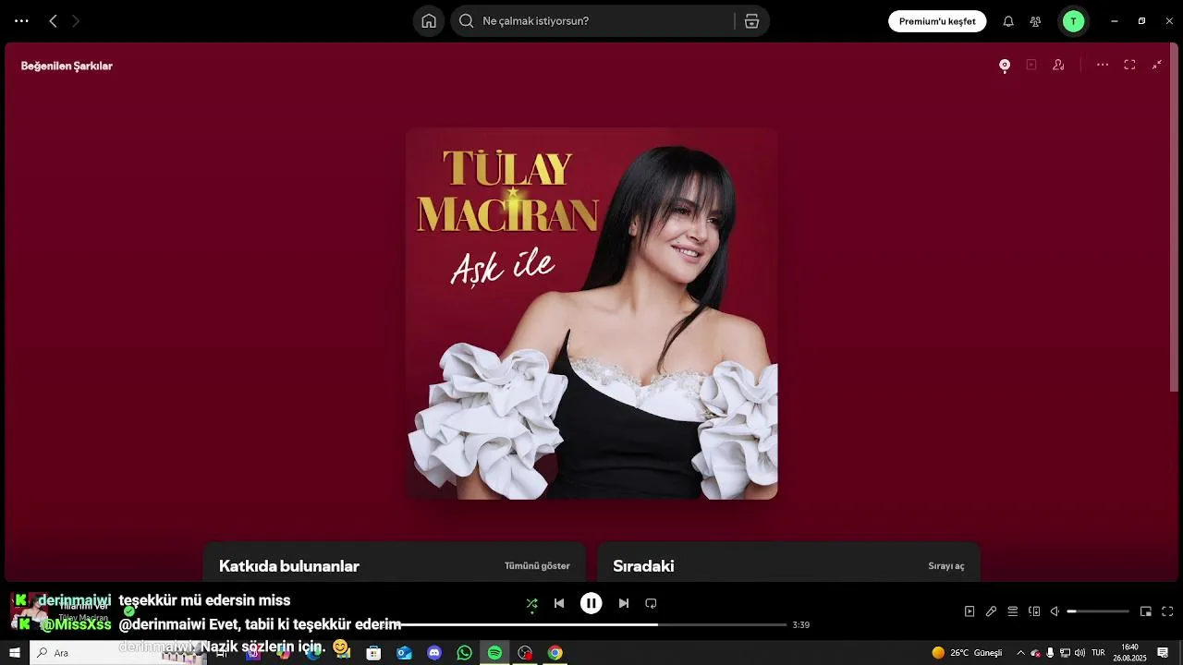Viewport: 1183px width, 665px height.
Task: Go back with the left arrow
Action: pos(53,21)
